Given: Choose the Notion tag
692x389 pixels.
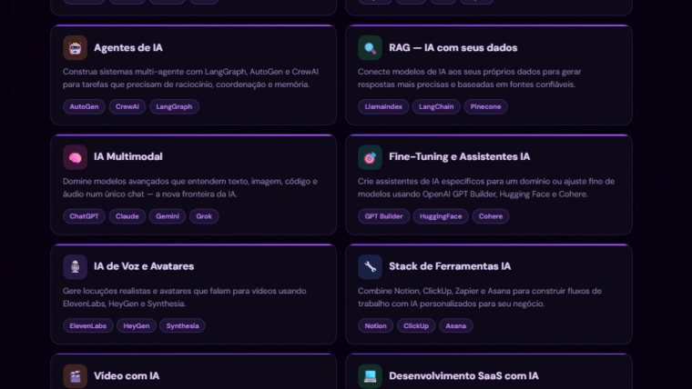Looking at the screenshot, I should (x=375, y=325).
